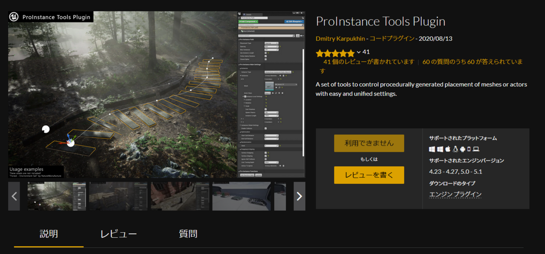Screen dimensions: 545x254
Task: Switch to the レビュー tab
Action: click(119, 234)
